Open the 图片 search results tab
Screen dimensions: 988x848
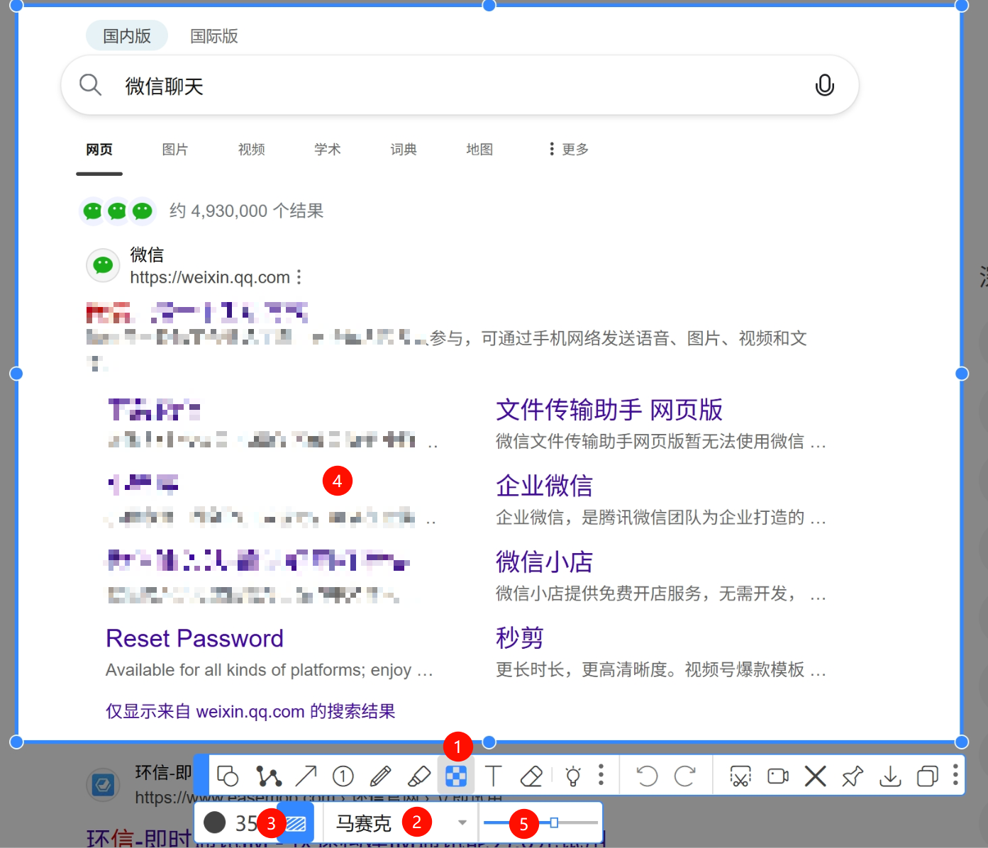(174, 149)
